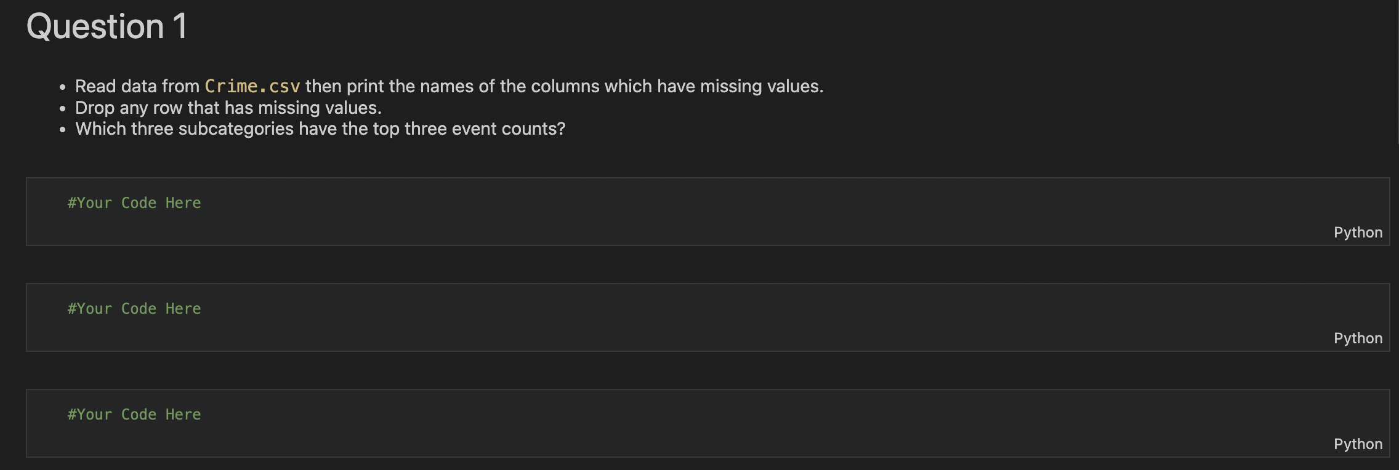Click the gap between the first and second code cells
1399x470 pixels.
pos(708,265)
